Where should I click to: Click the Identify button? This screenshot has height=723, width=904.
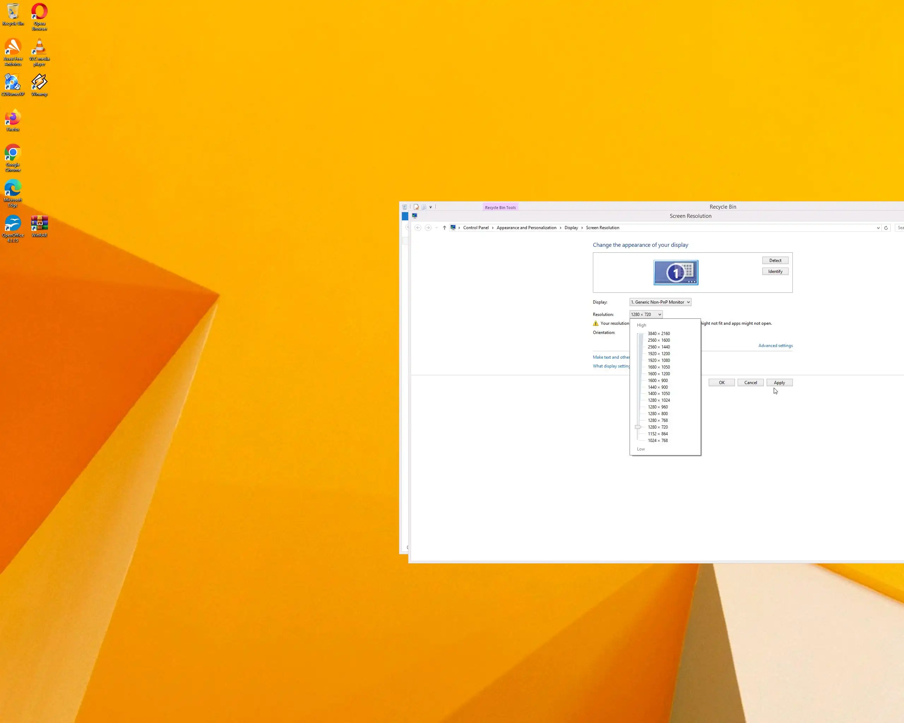pyautogui.click(x=775, y=271)
